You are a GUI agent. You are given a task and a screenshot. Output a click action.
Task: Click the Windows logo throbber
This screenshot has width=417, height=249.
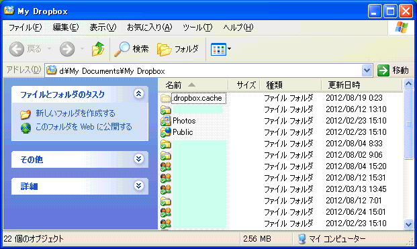pyautogui.click(x=402, y=28)
